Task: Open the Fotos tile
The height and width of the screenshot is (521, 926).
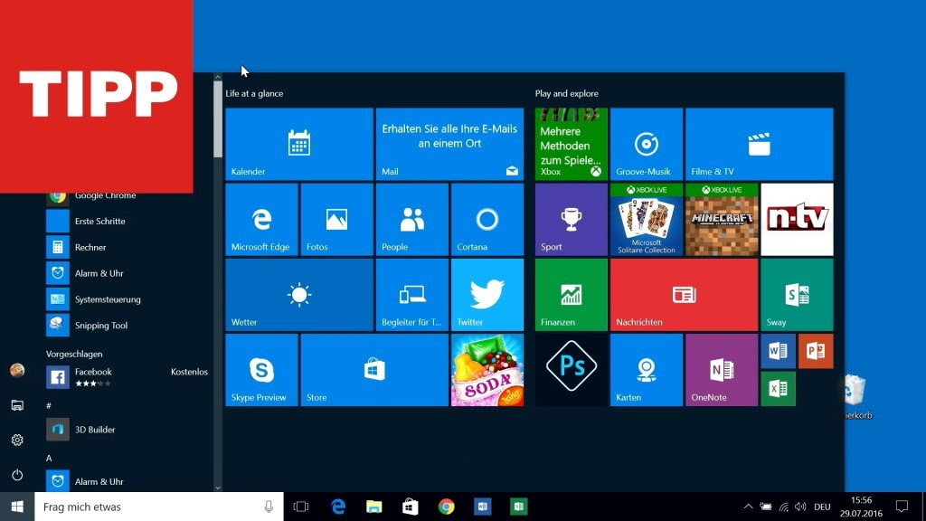Action: coord(336,219)
